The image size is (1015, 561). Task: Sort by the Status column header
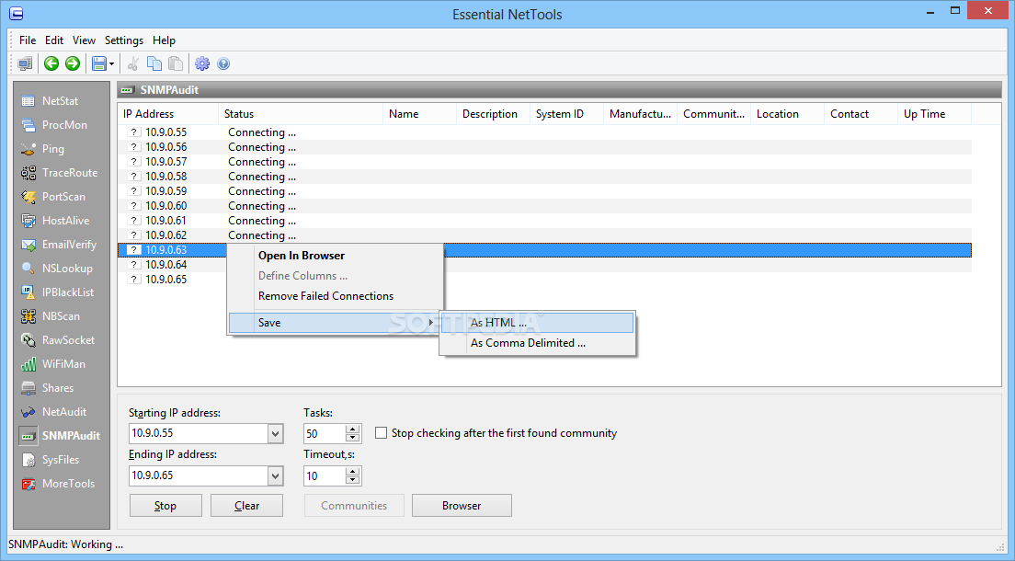(x=301, y=114)
